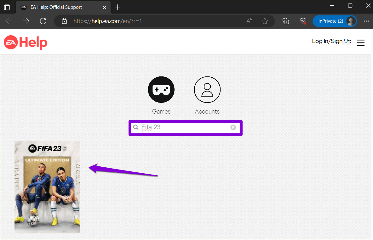373x240 pixels.
Task: Open Browser essentials heart icon
Action: (x=303, y=21)
